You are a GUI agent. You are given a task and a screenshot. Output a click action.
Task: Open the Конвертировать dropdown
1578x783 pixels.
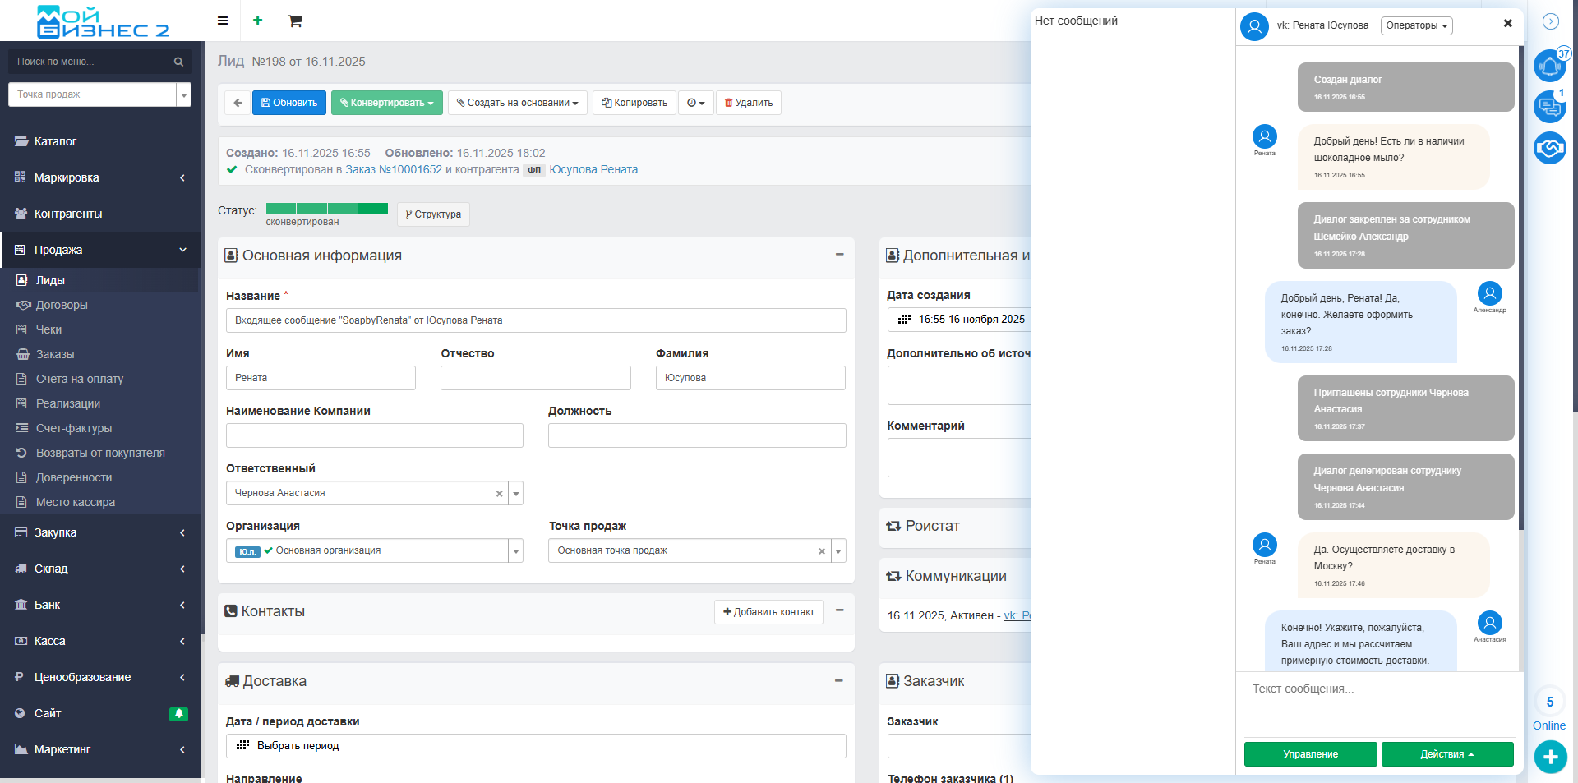point(387,103)
